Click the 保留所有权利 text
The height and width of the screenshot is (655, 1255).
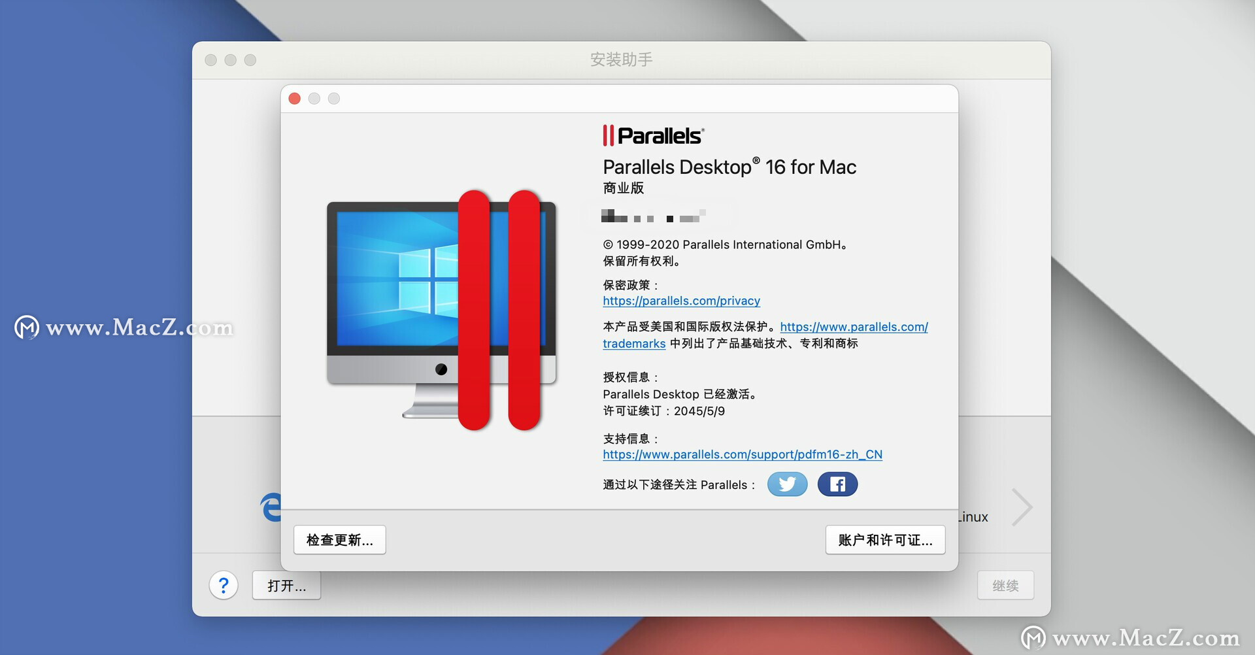point(641,261)
